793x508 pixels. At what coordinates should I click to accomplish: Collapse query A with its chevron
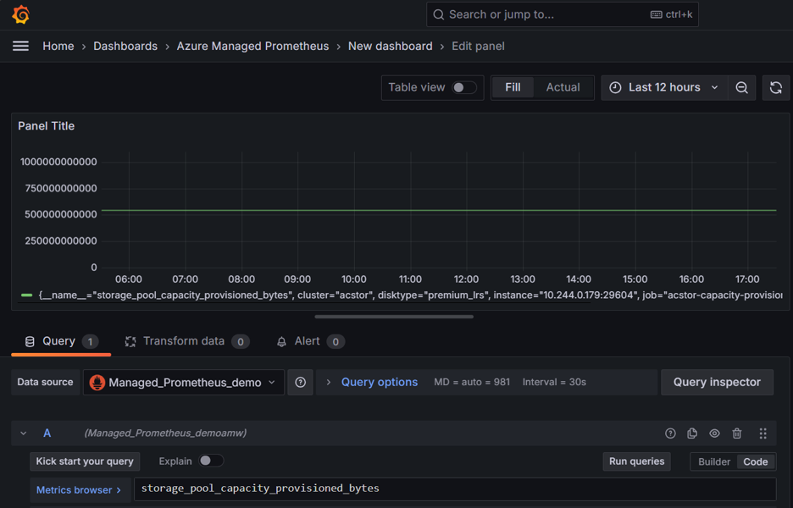(x=23, y=433)
